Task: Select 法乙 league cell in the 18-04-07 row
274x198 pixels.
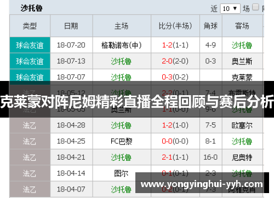Action: click(30, 189)
